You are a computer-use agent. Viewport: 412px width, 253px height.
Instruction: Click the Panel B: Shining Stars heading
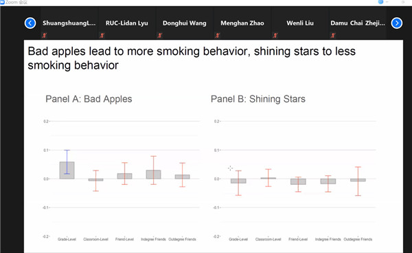(258, 99)
